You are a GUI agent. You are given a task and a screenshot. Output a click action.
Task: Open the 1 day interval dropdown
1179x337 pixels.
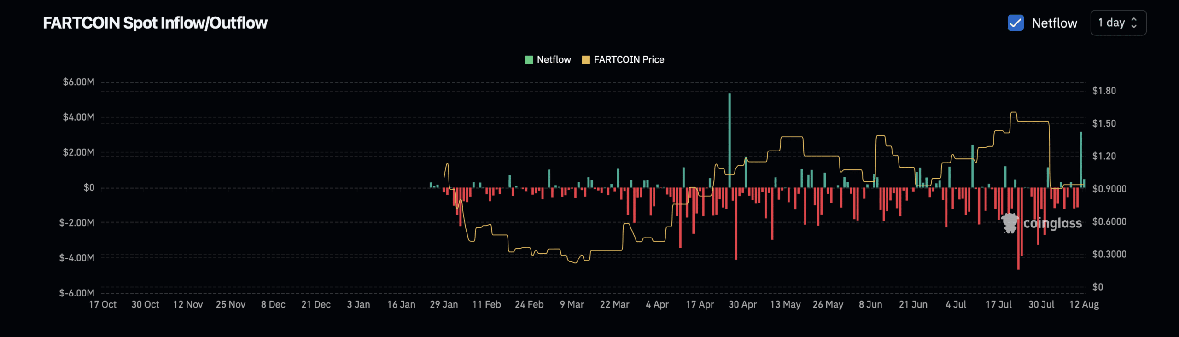(x=1118, y=23)
